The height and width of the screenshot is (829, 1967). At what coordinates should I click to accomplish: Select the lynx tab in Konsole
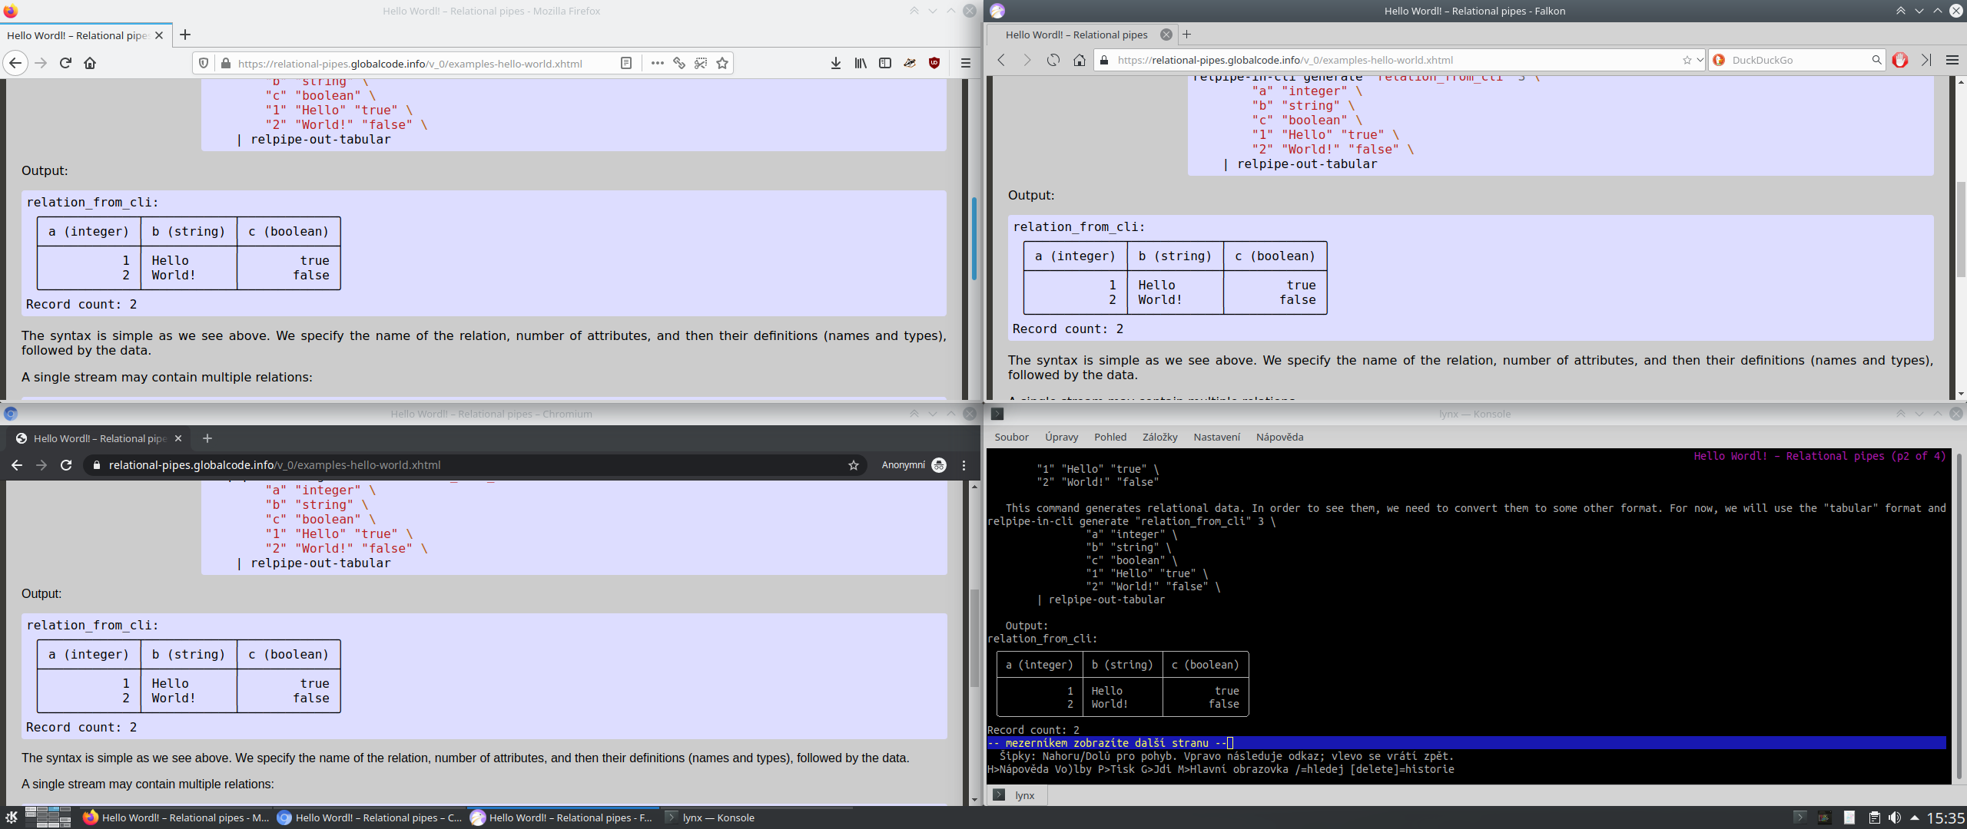[x=1017, y=795]
